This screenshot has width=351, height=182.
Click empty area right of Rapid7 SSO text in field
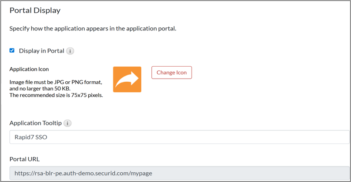(199, 137)
